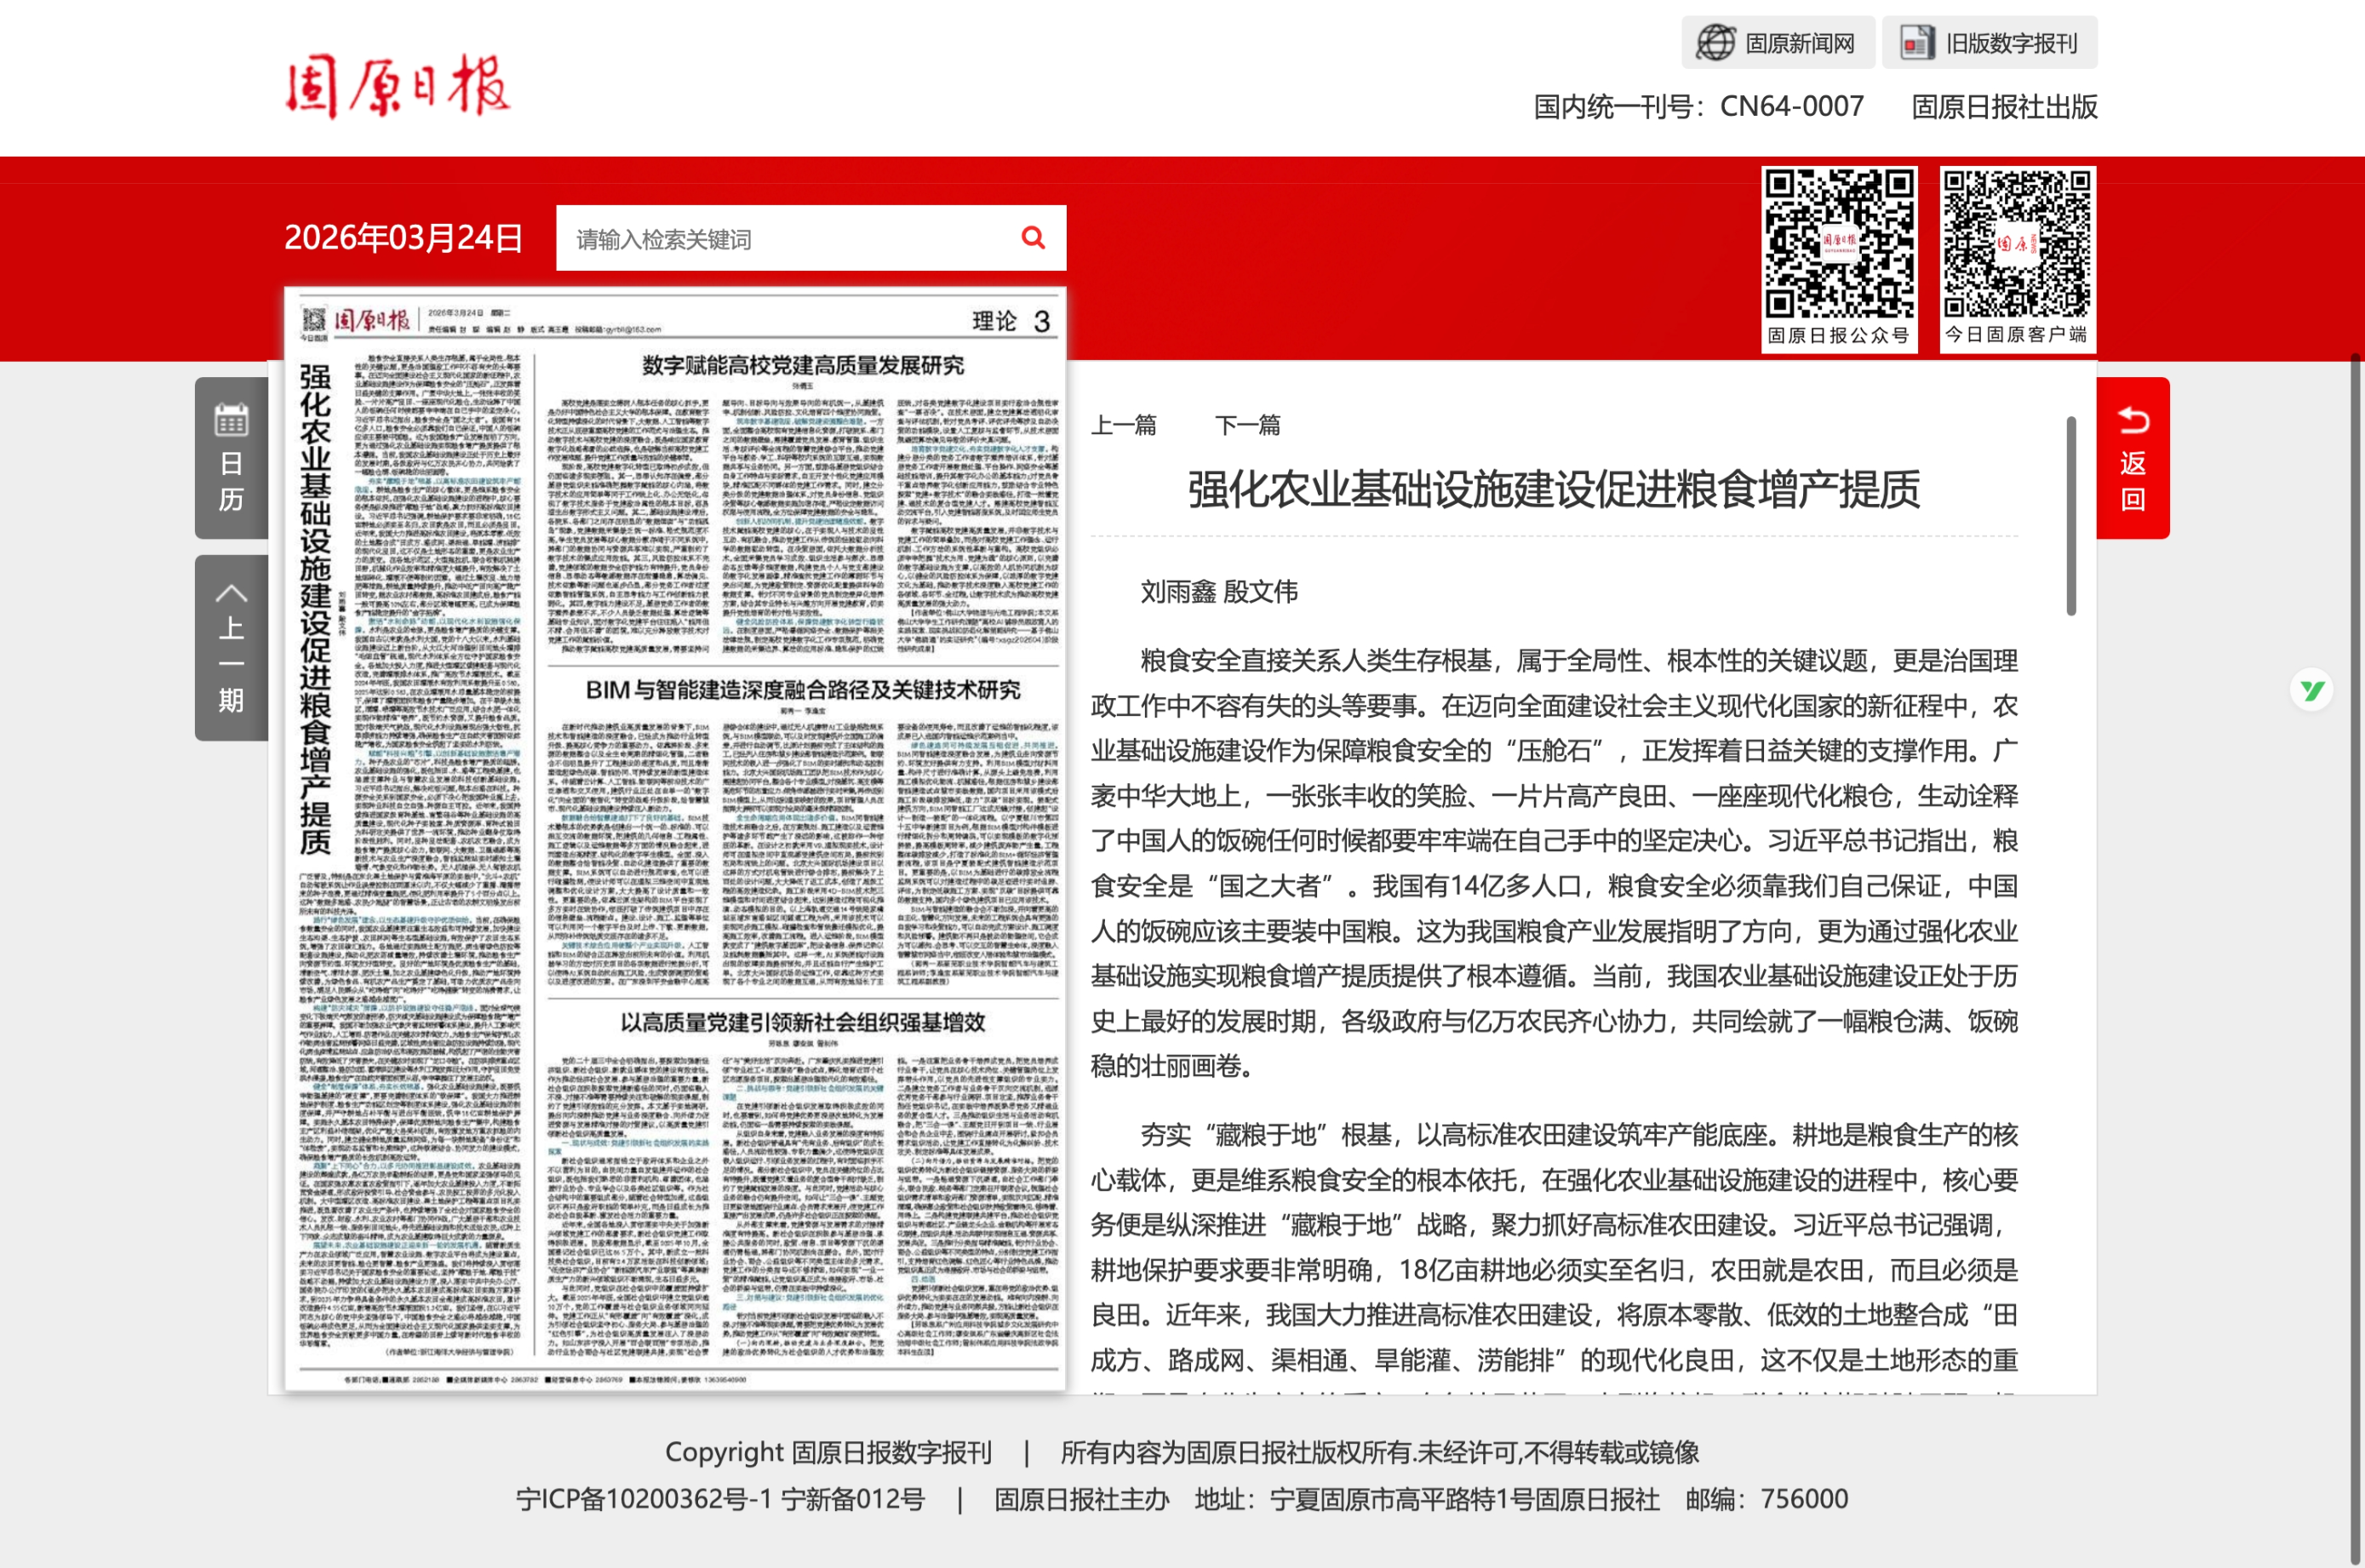Go to the previous article 上一篇

point(1123,425)
